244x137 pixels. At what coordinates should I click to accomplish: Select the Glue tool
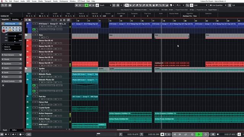pos(144,5)
